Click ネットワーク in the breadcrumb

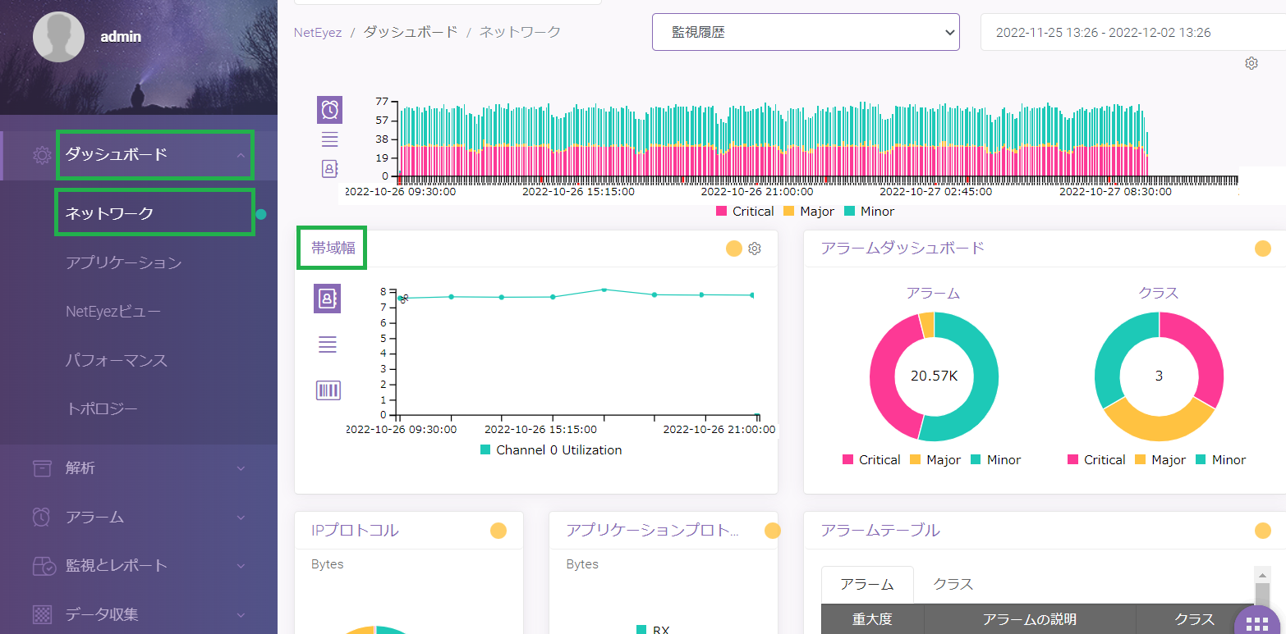[520, 32]
